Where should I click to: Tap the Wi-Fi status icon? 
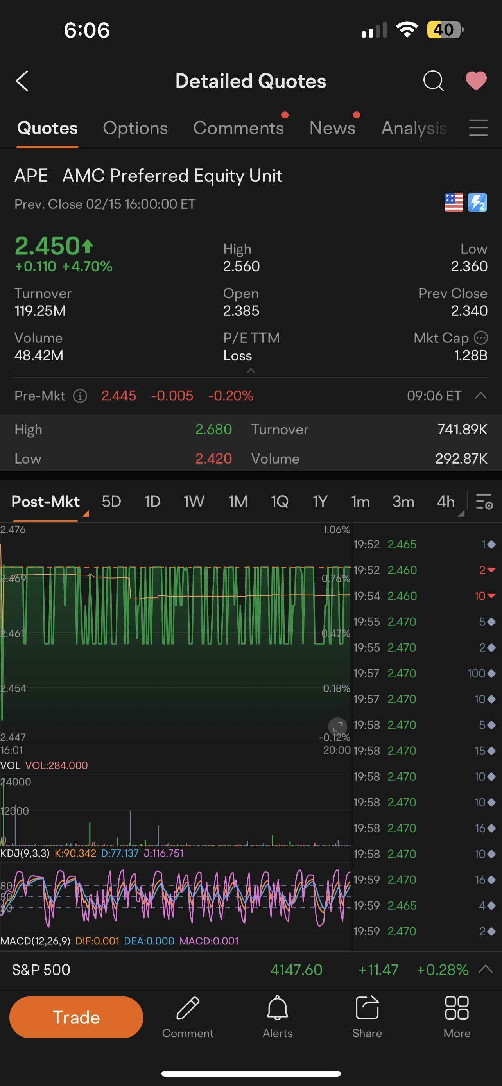pyautogui.click(x=407, y=29)
